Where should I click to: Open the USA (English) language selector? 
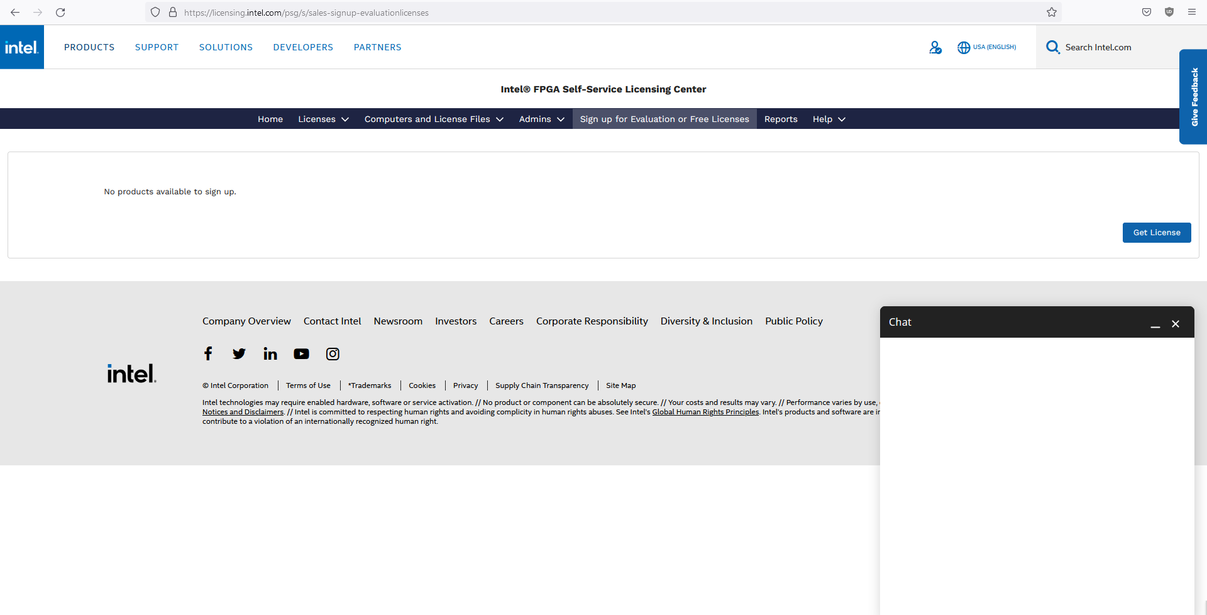tap(995, 47)
